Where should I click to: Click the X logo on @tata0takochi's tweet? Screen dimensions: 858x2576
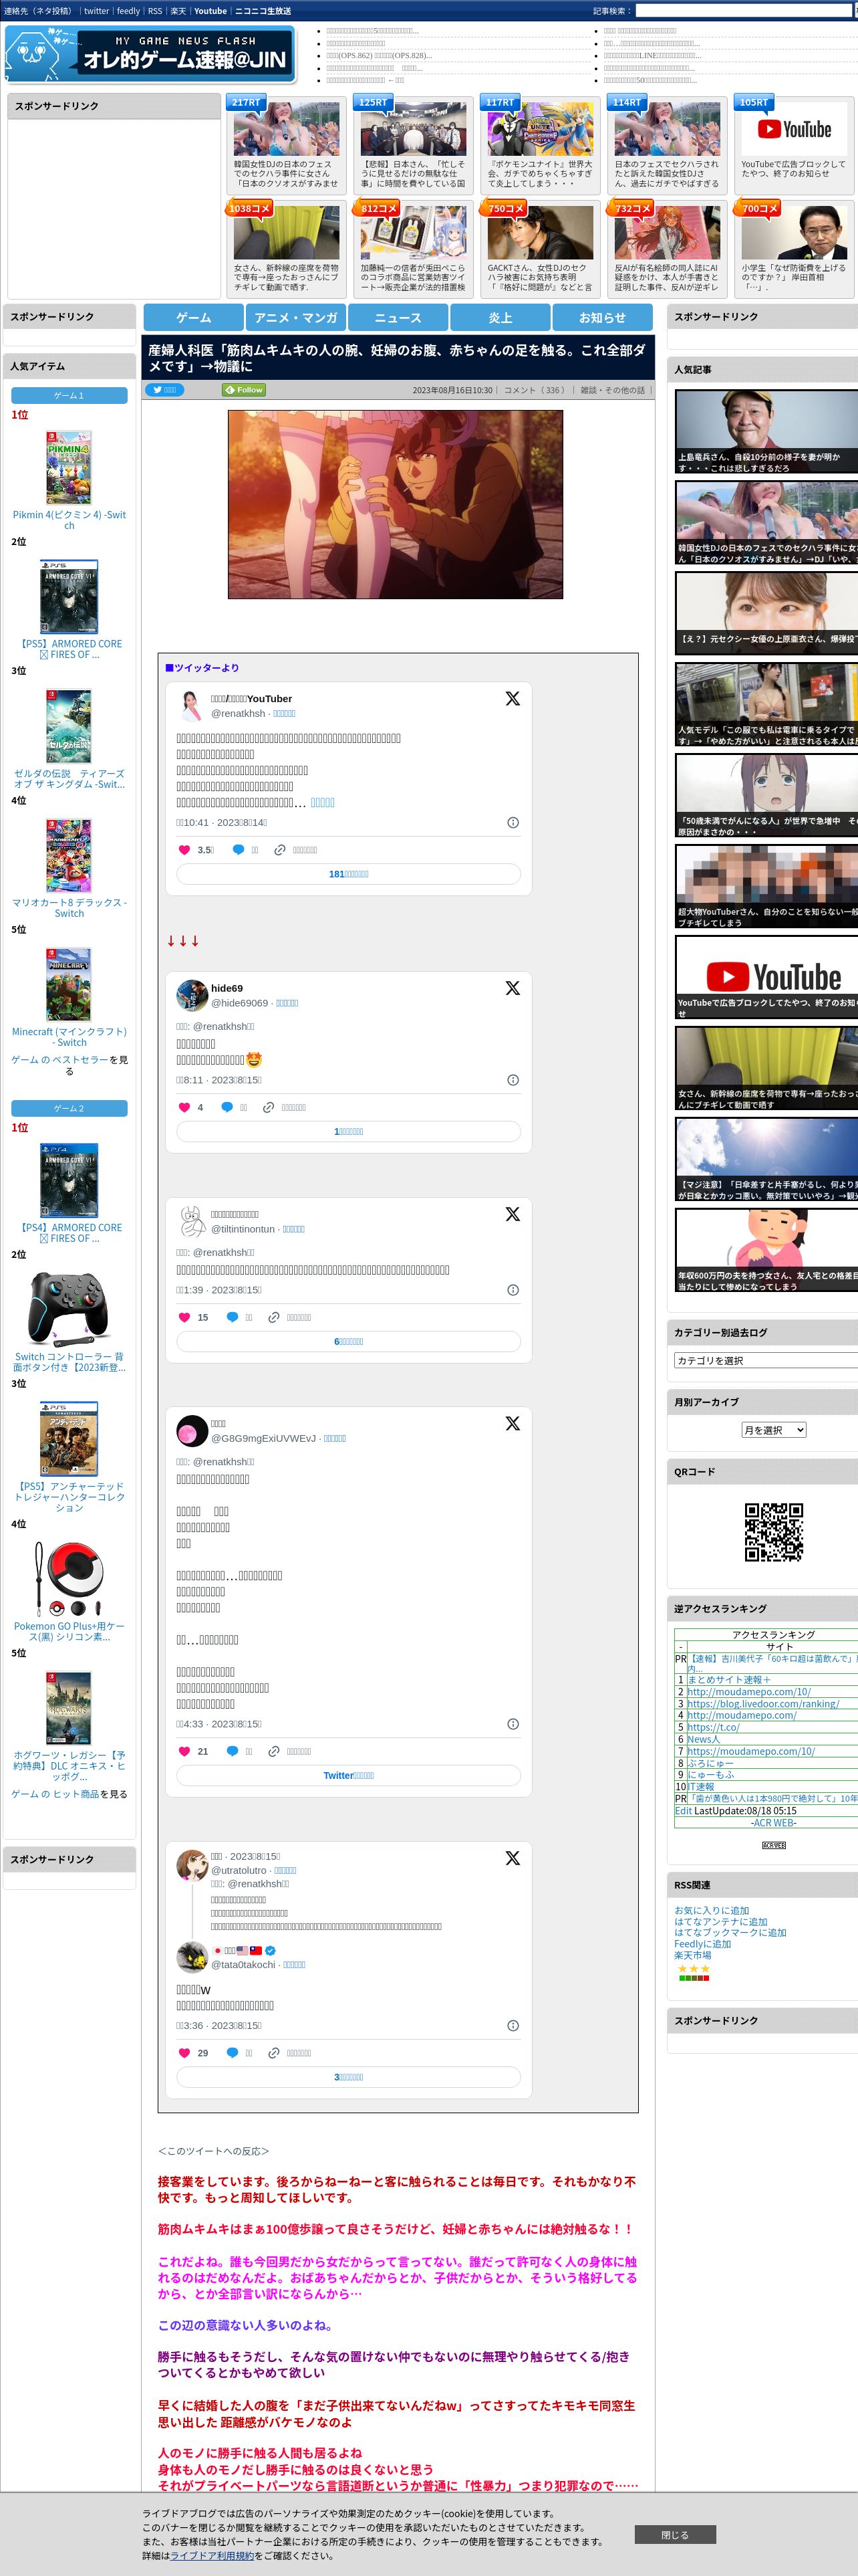[x=513, y=1858]
